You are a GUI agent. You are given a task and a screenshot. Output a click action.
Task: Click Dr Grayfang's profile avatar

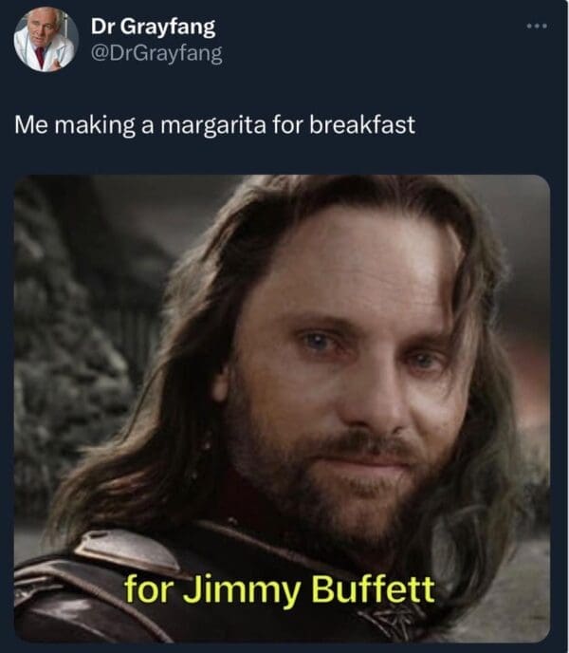click(x=46, y=40)
